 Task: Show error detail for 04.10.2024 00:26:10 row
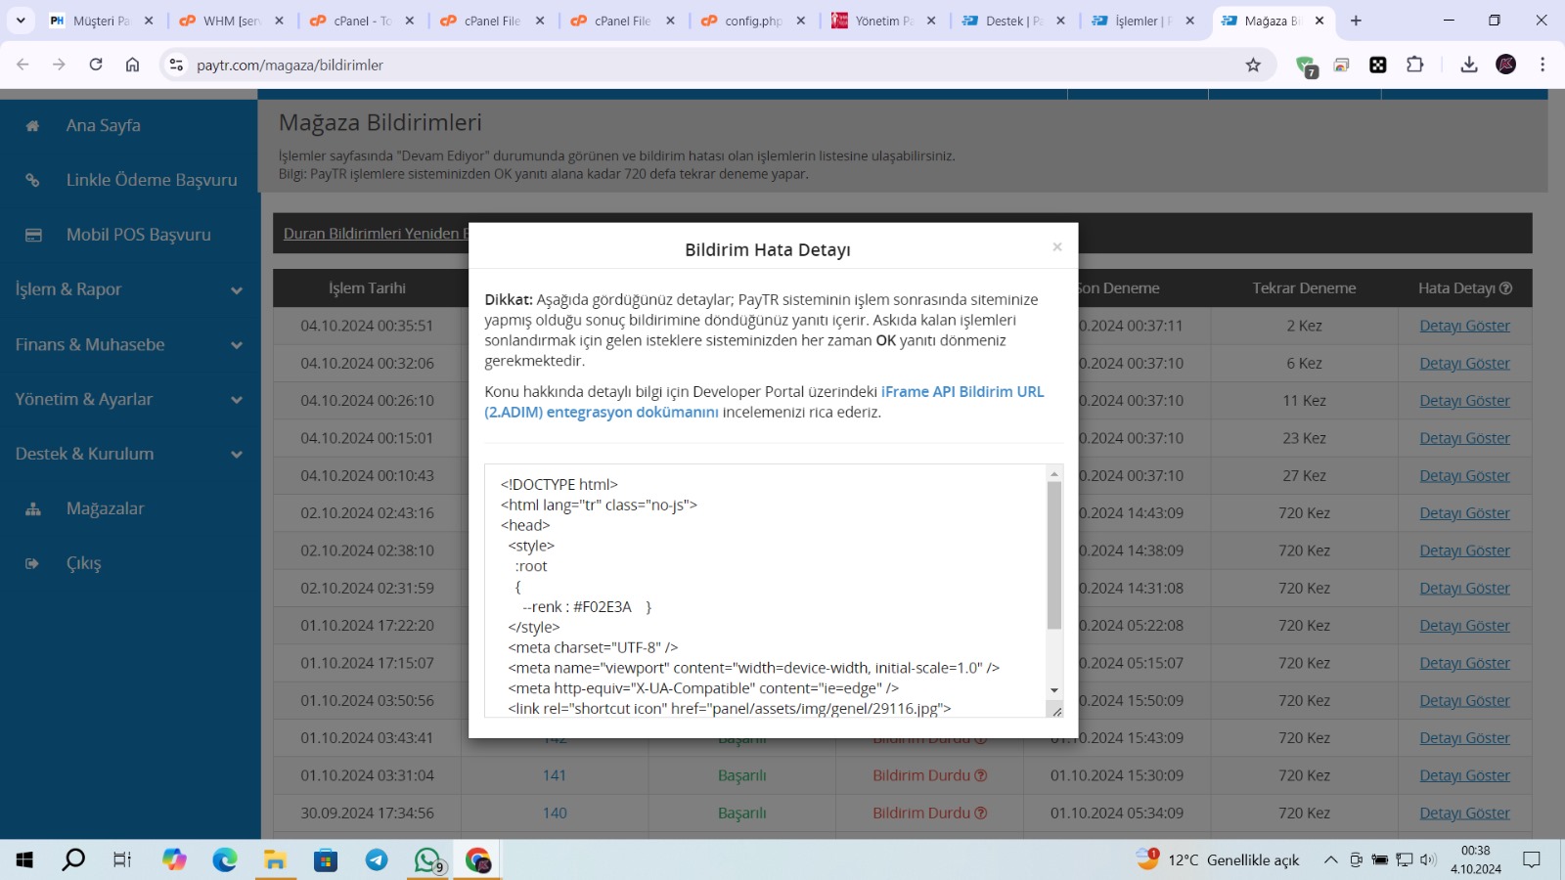click(x=1464, y=401)
